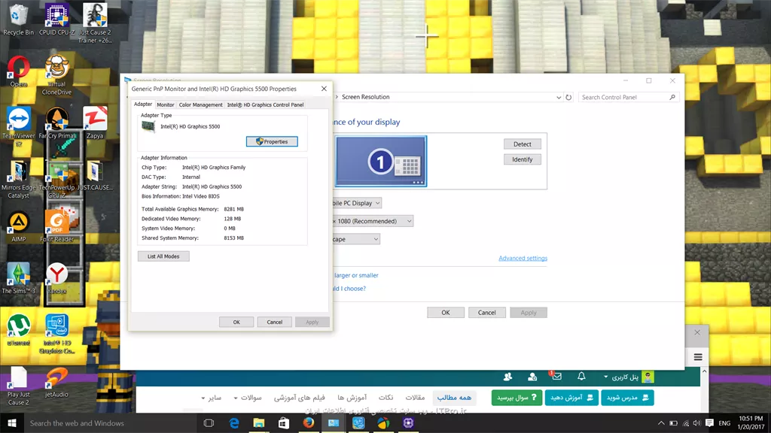Open the Intel HD Graphics Control Panel tab
Screen dimensions: 771x433
pyautogui.click(x=266, y=104)
